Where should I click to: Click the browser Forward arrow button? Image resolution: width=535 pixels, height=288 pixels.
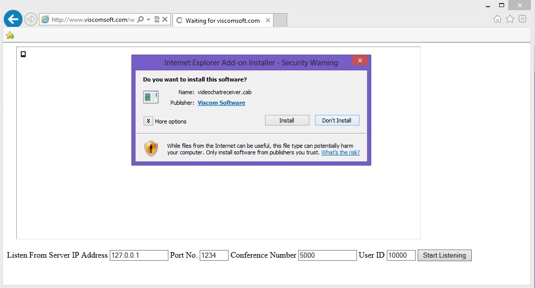(31, 19)
